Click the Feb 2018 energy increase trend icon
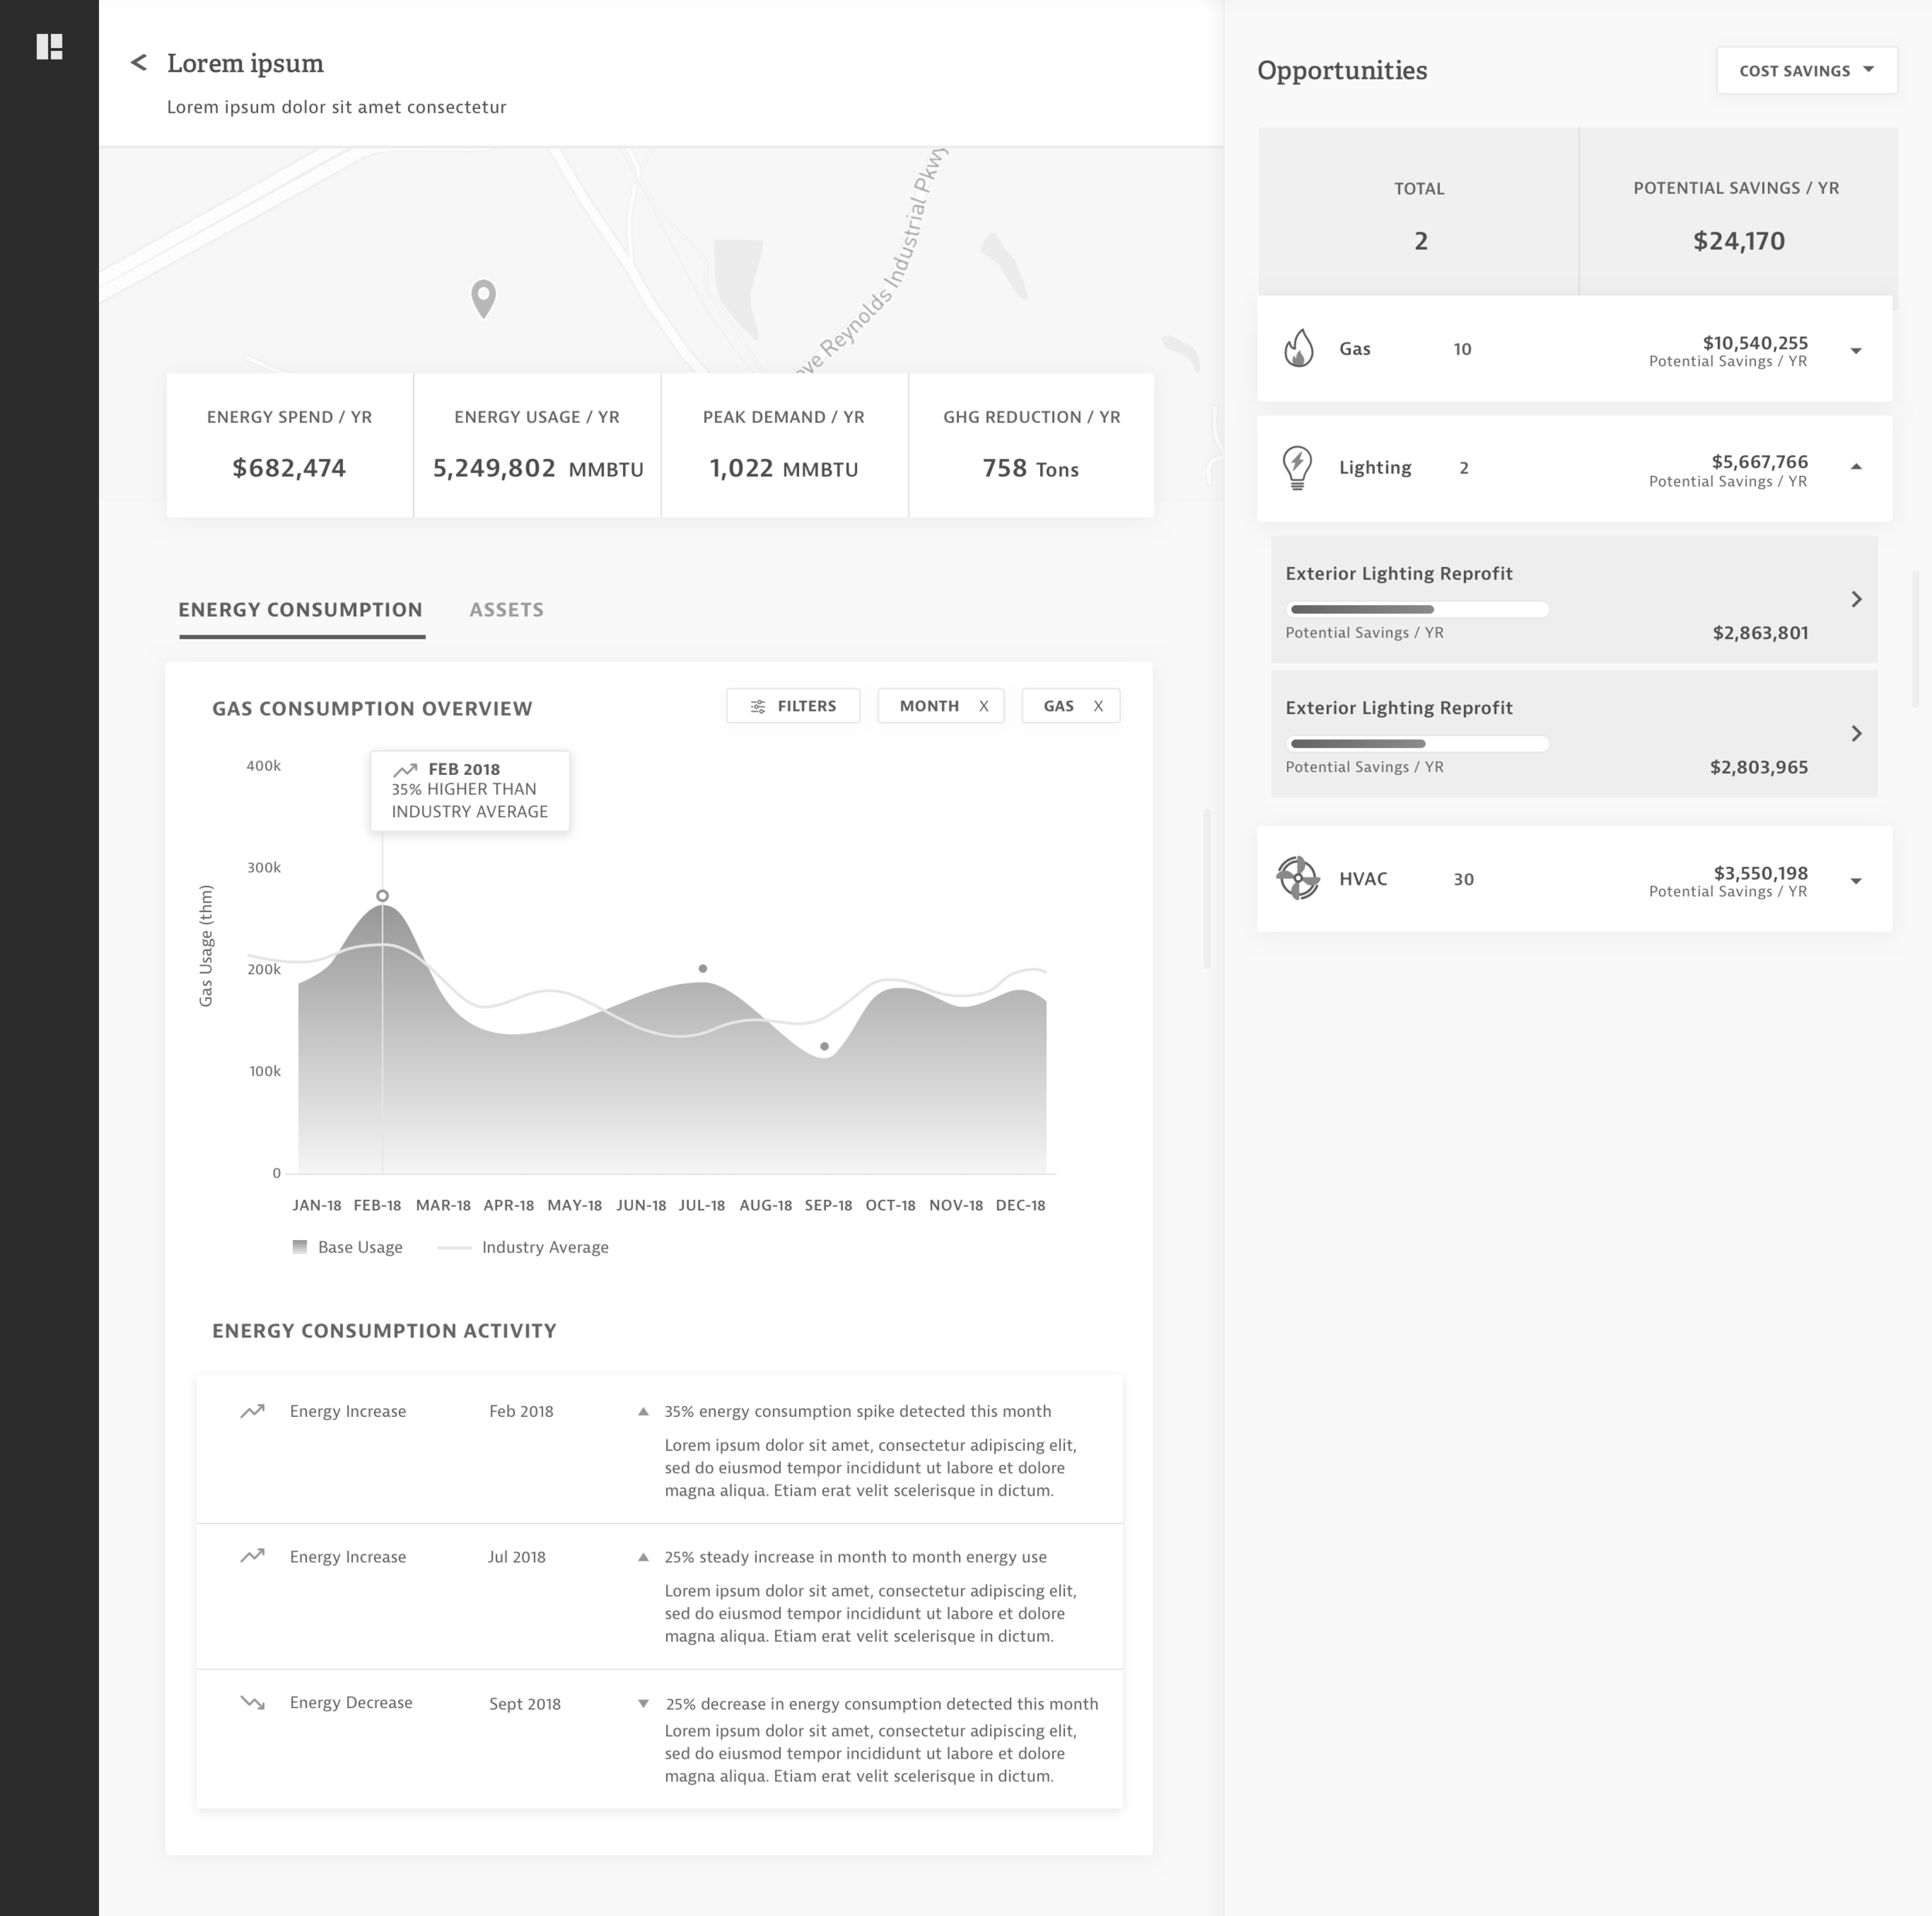Screen dimensions: 1932x1916 (252, 1412)
